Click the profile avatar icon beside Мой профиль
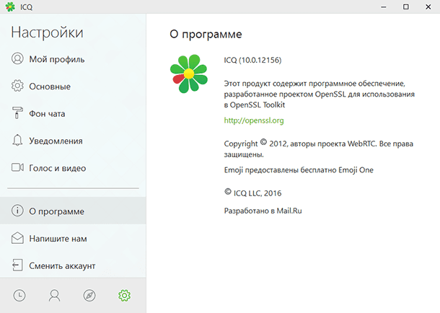The width and height of the screenshot is (440, 313). pyautogui.click(x=17, y=58)
